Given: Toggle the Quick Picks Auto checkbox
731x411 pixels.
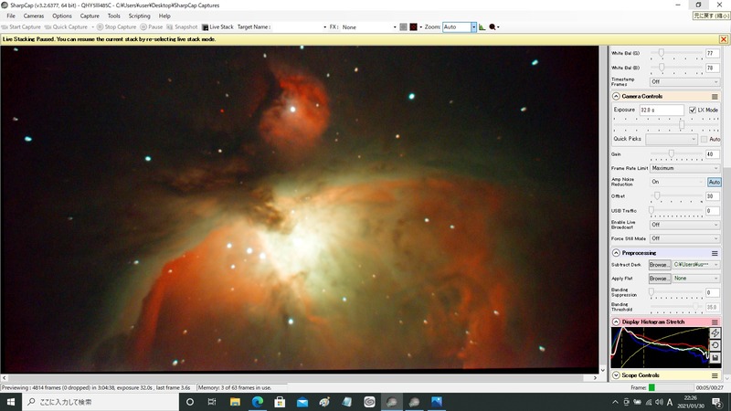Looking at the screenshot, I should [x=704, y=139].
